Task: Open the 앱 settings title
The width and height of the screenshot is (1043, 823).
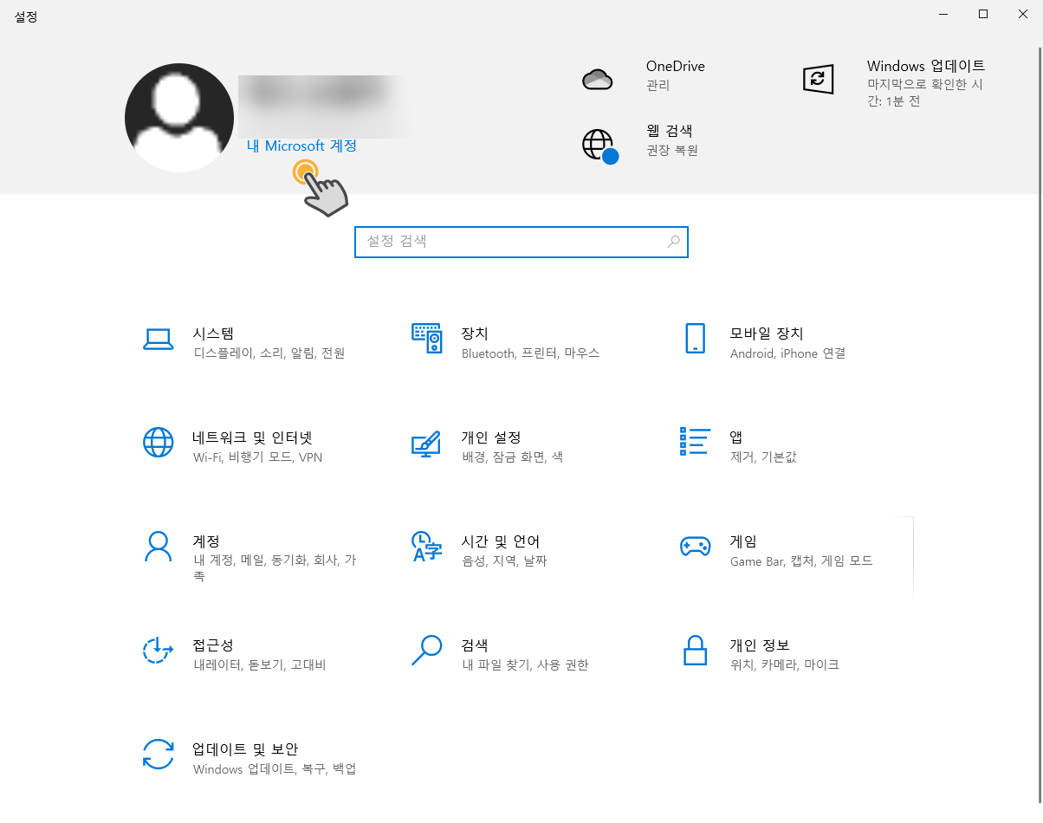Action: point(736,437)
